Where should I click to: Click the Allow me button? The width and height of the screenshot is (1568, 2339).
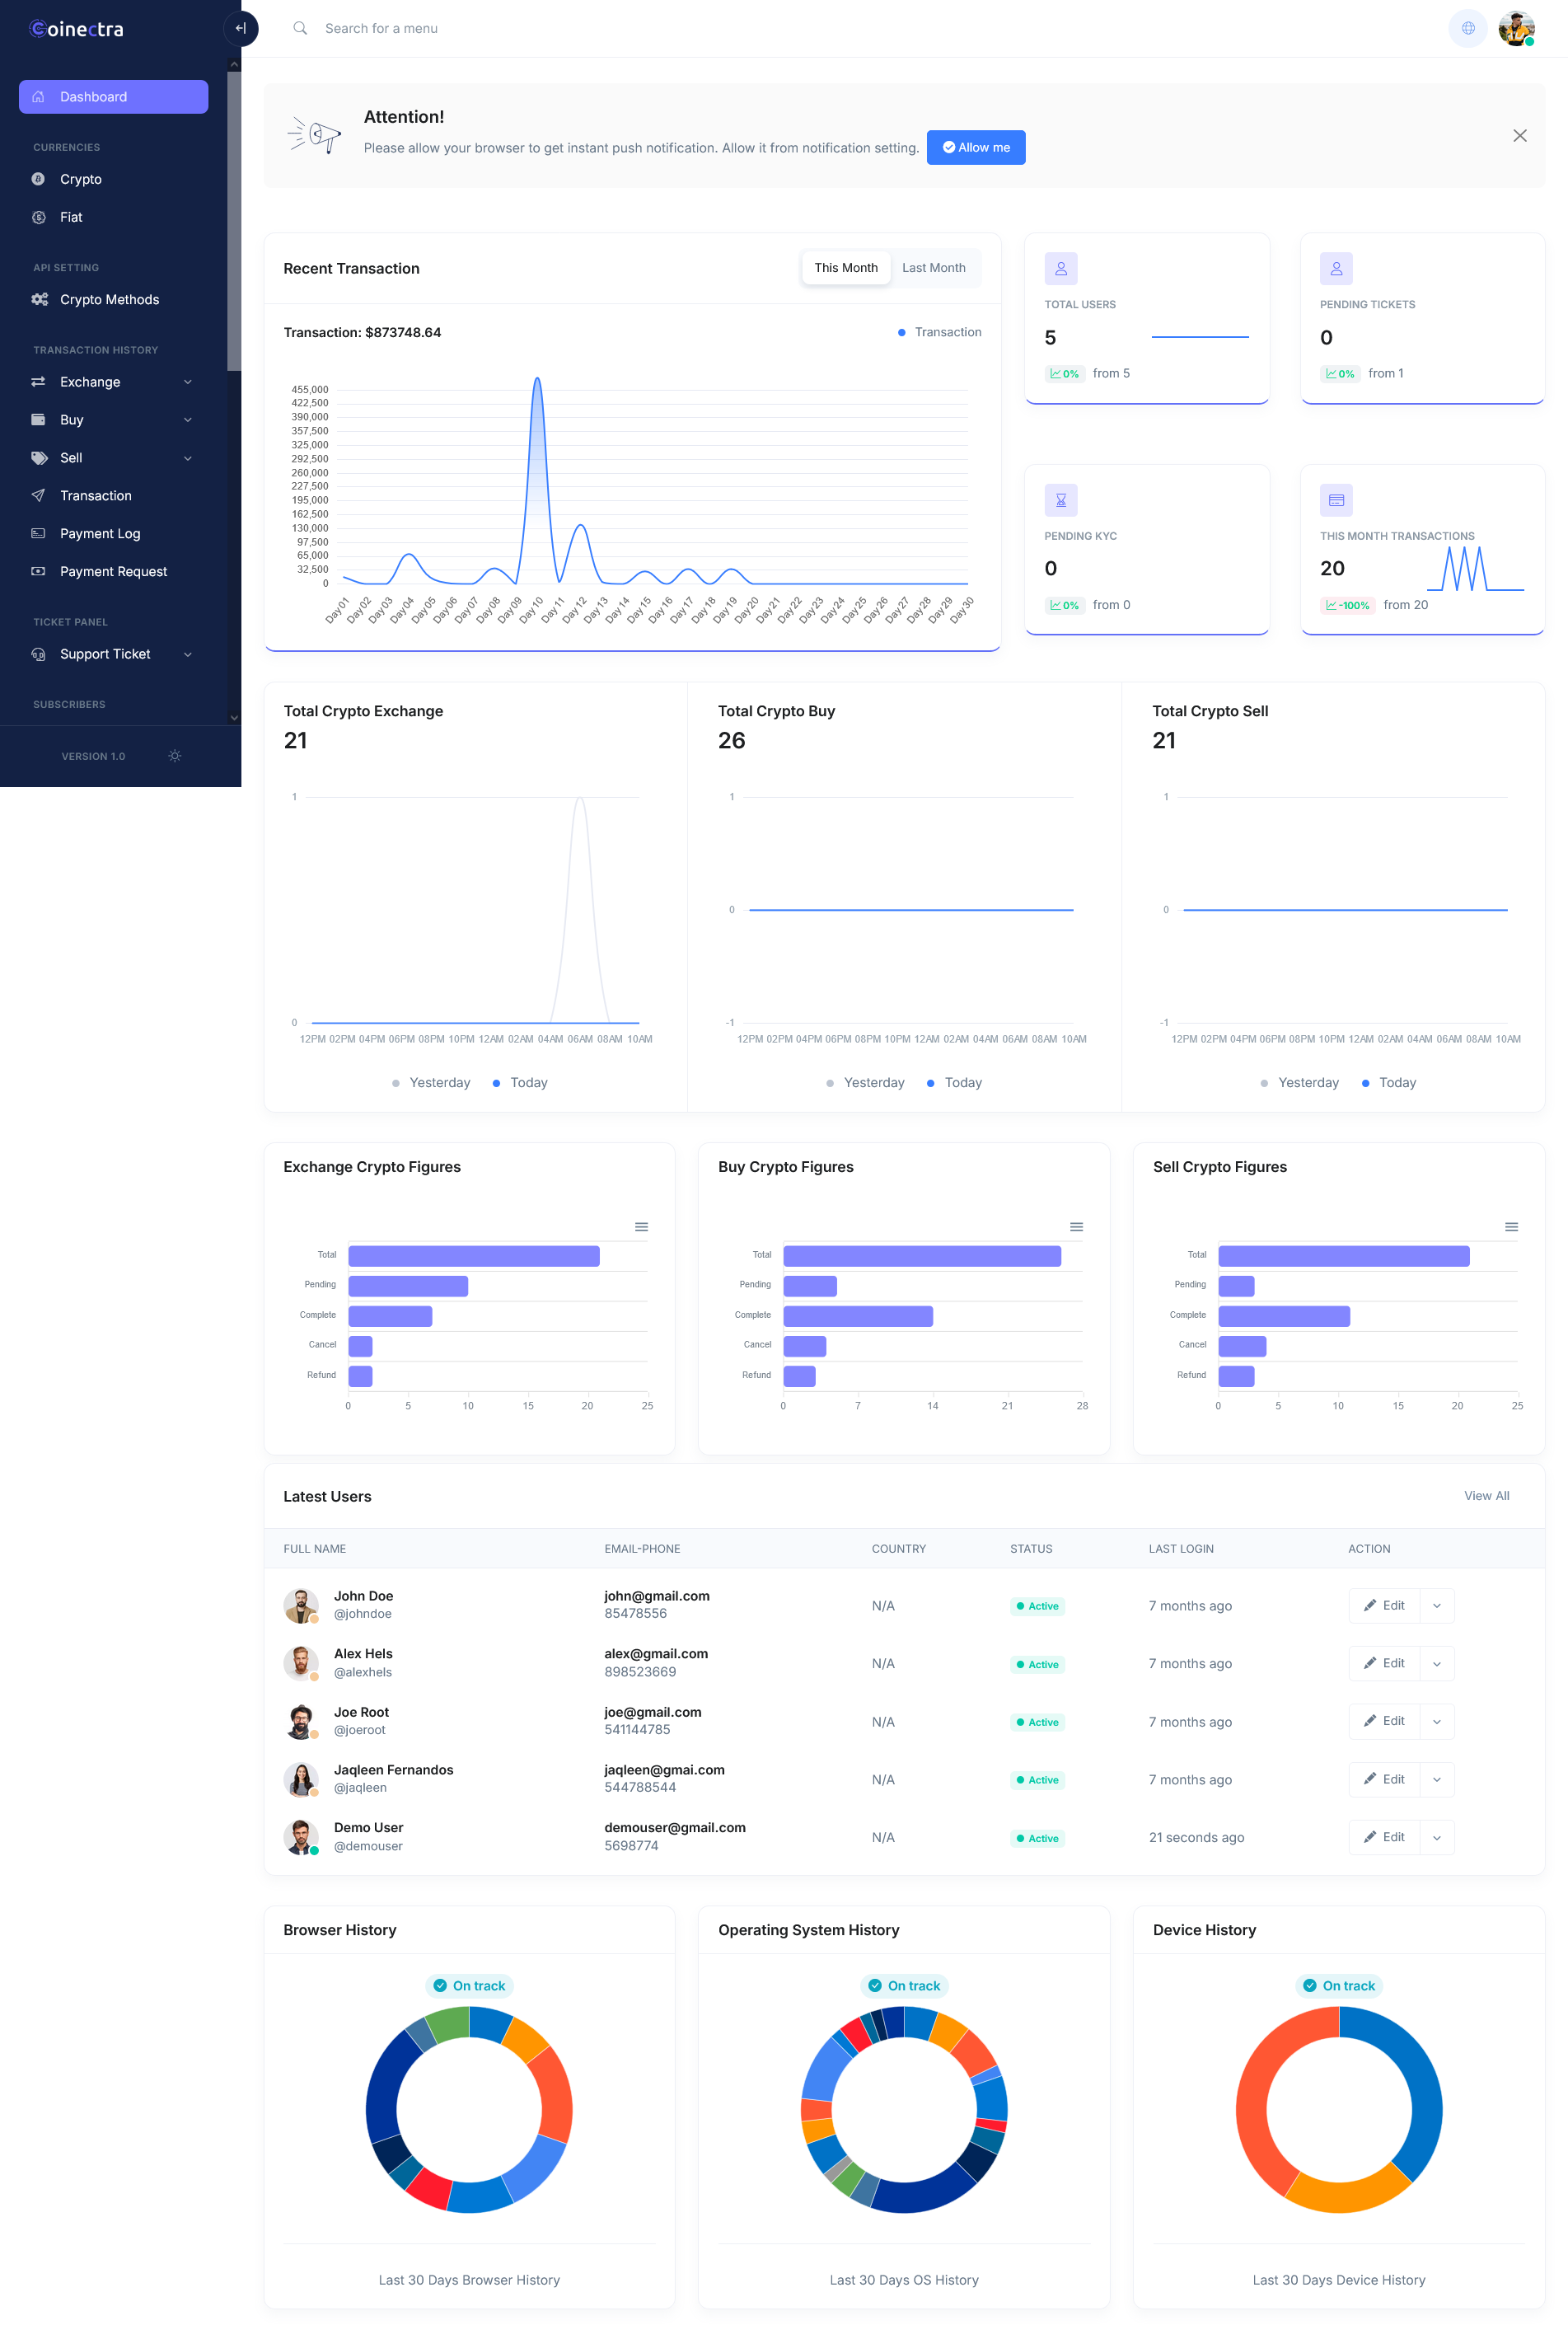(975, 147)
